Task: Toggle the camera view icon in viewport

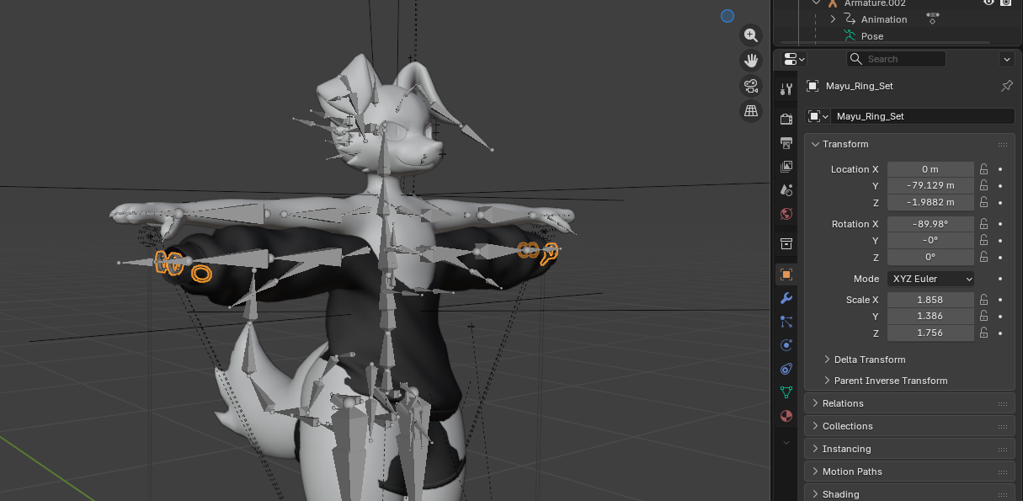Action: (x=750, y=86)
